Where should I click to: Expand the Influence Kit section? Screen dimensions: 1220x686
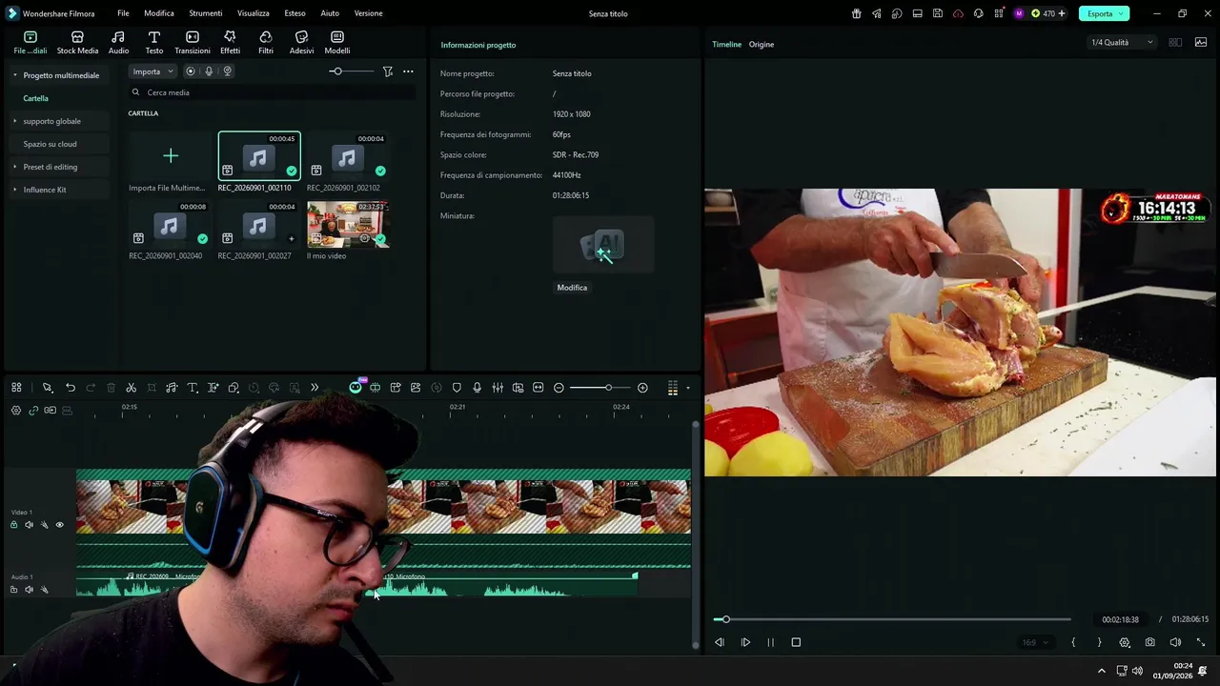tap(14, 190)
